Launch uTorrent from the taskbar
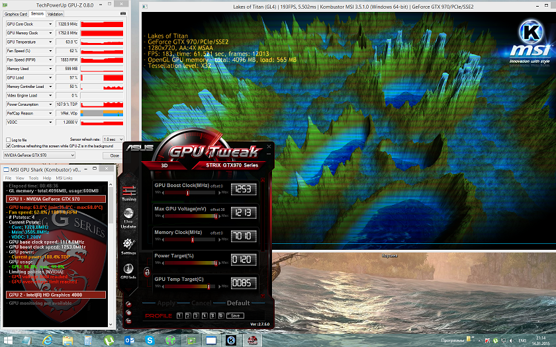 (108, 340)
